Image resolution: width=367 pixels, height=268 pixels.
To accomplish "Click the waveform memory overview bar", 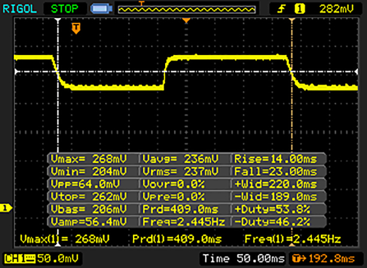I will click(186, 9).
